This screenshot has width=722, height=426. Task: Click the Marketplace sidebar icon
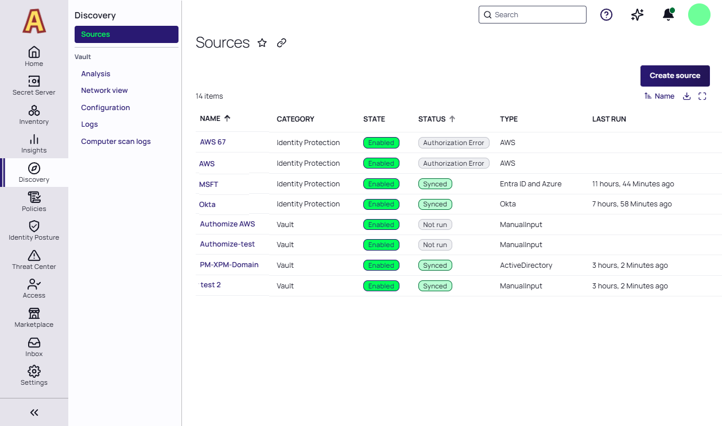click(34, 317)
